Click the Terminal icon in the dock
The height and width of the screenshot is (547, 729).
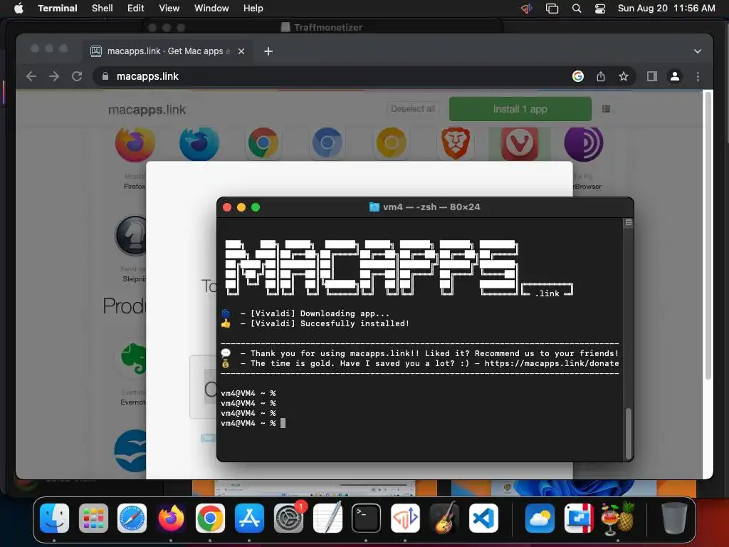coord(366,518)
